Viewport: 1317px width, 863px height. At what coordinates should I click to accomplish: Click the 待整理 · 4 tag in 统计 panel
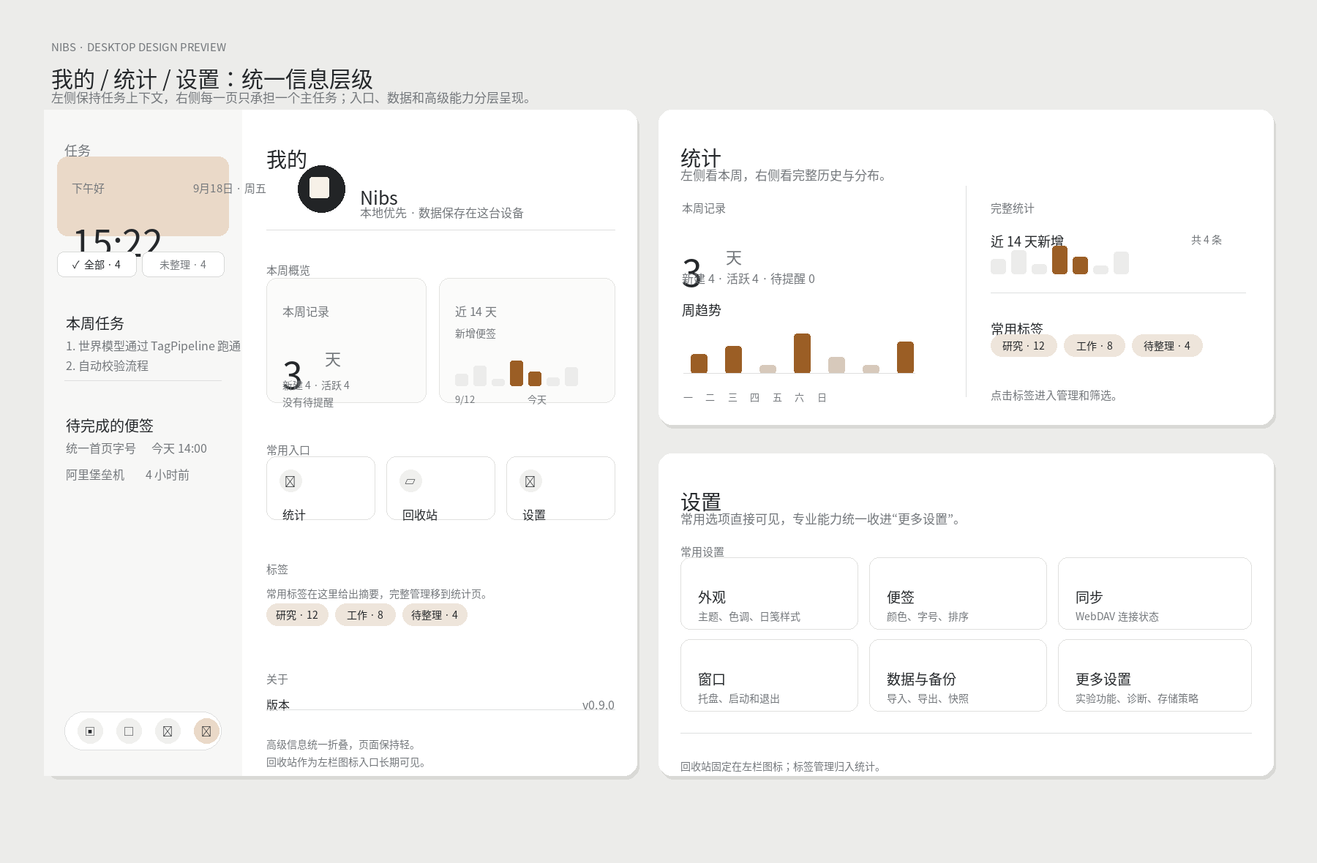click(x=1167, y=346)
